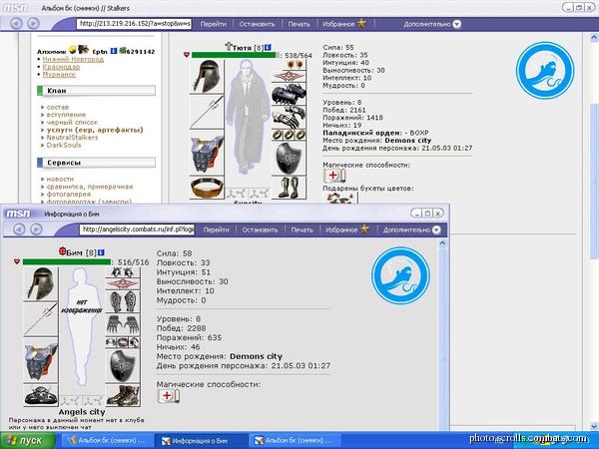
Task: Click Forward arrow in Stalkers window
Action: [33, 23]
